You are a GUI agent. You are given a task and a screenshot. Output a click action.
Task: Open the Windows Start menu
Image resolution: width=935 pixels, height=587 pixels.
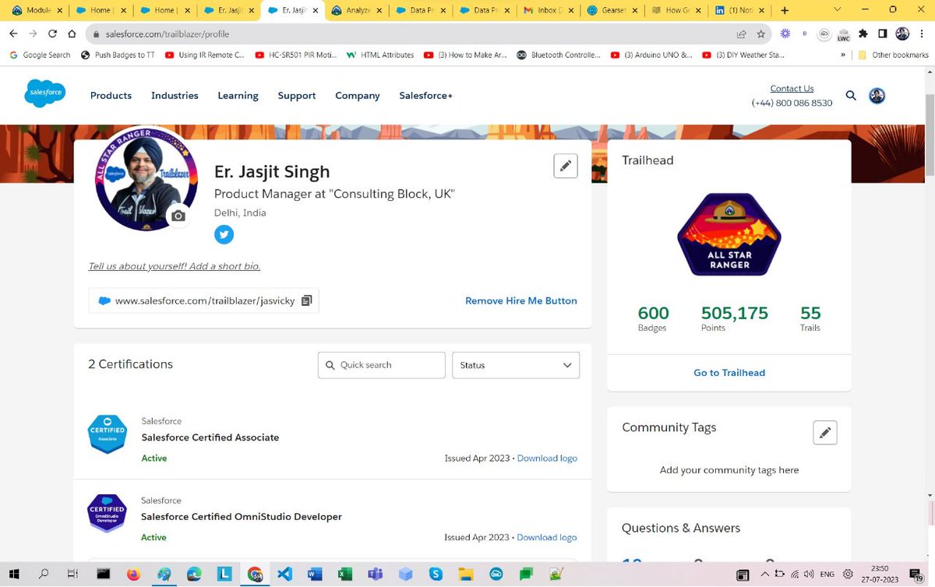pos(13,575)
